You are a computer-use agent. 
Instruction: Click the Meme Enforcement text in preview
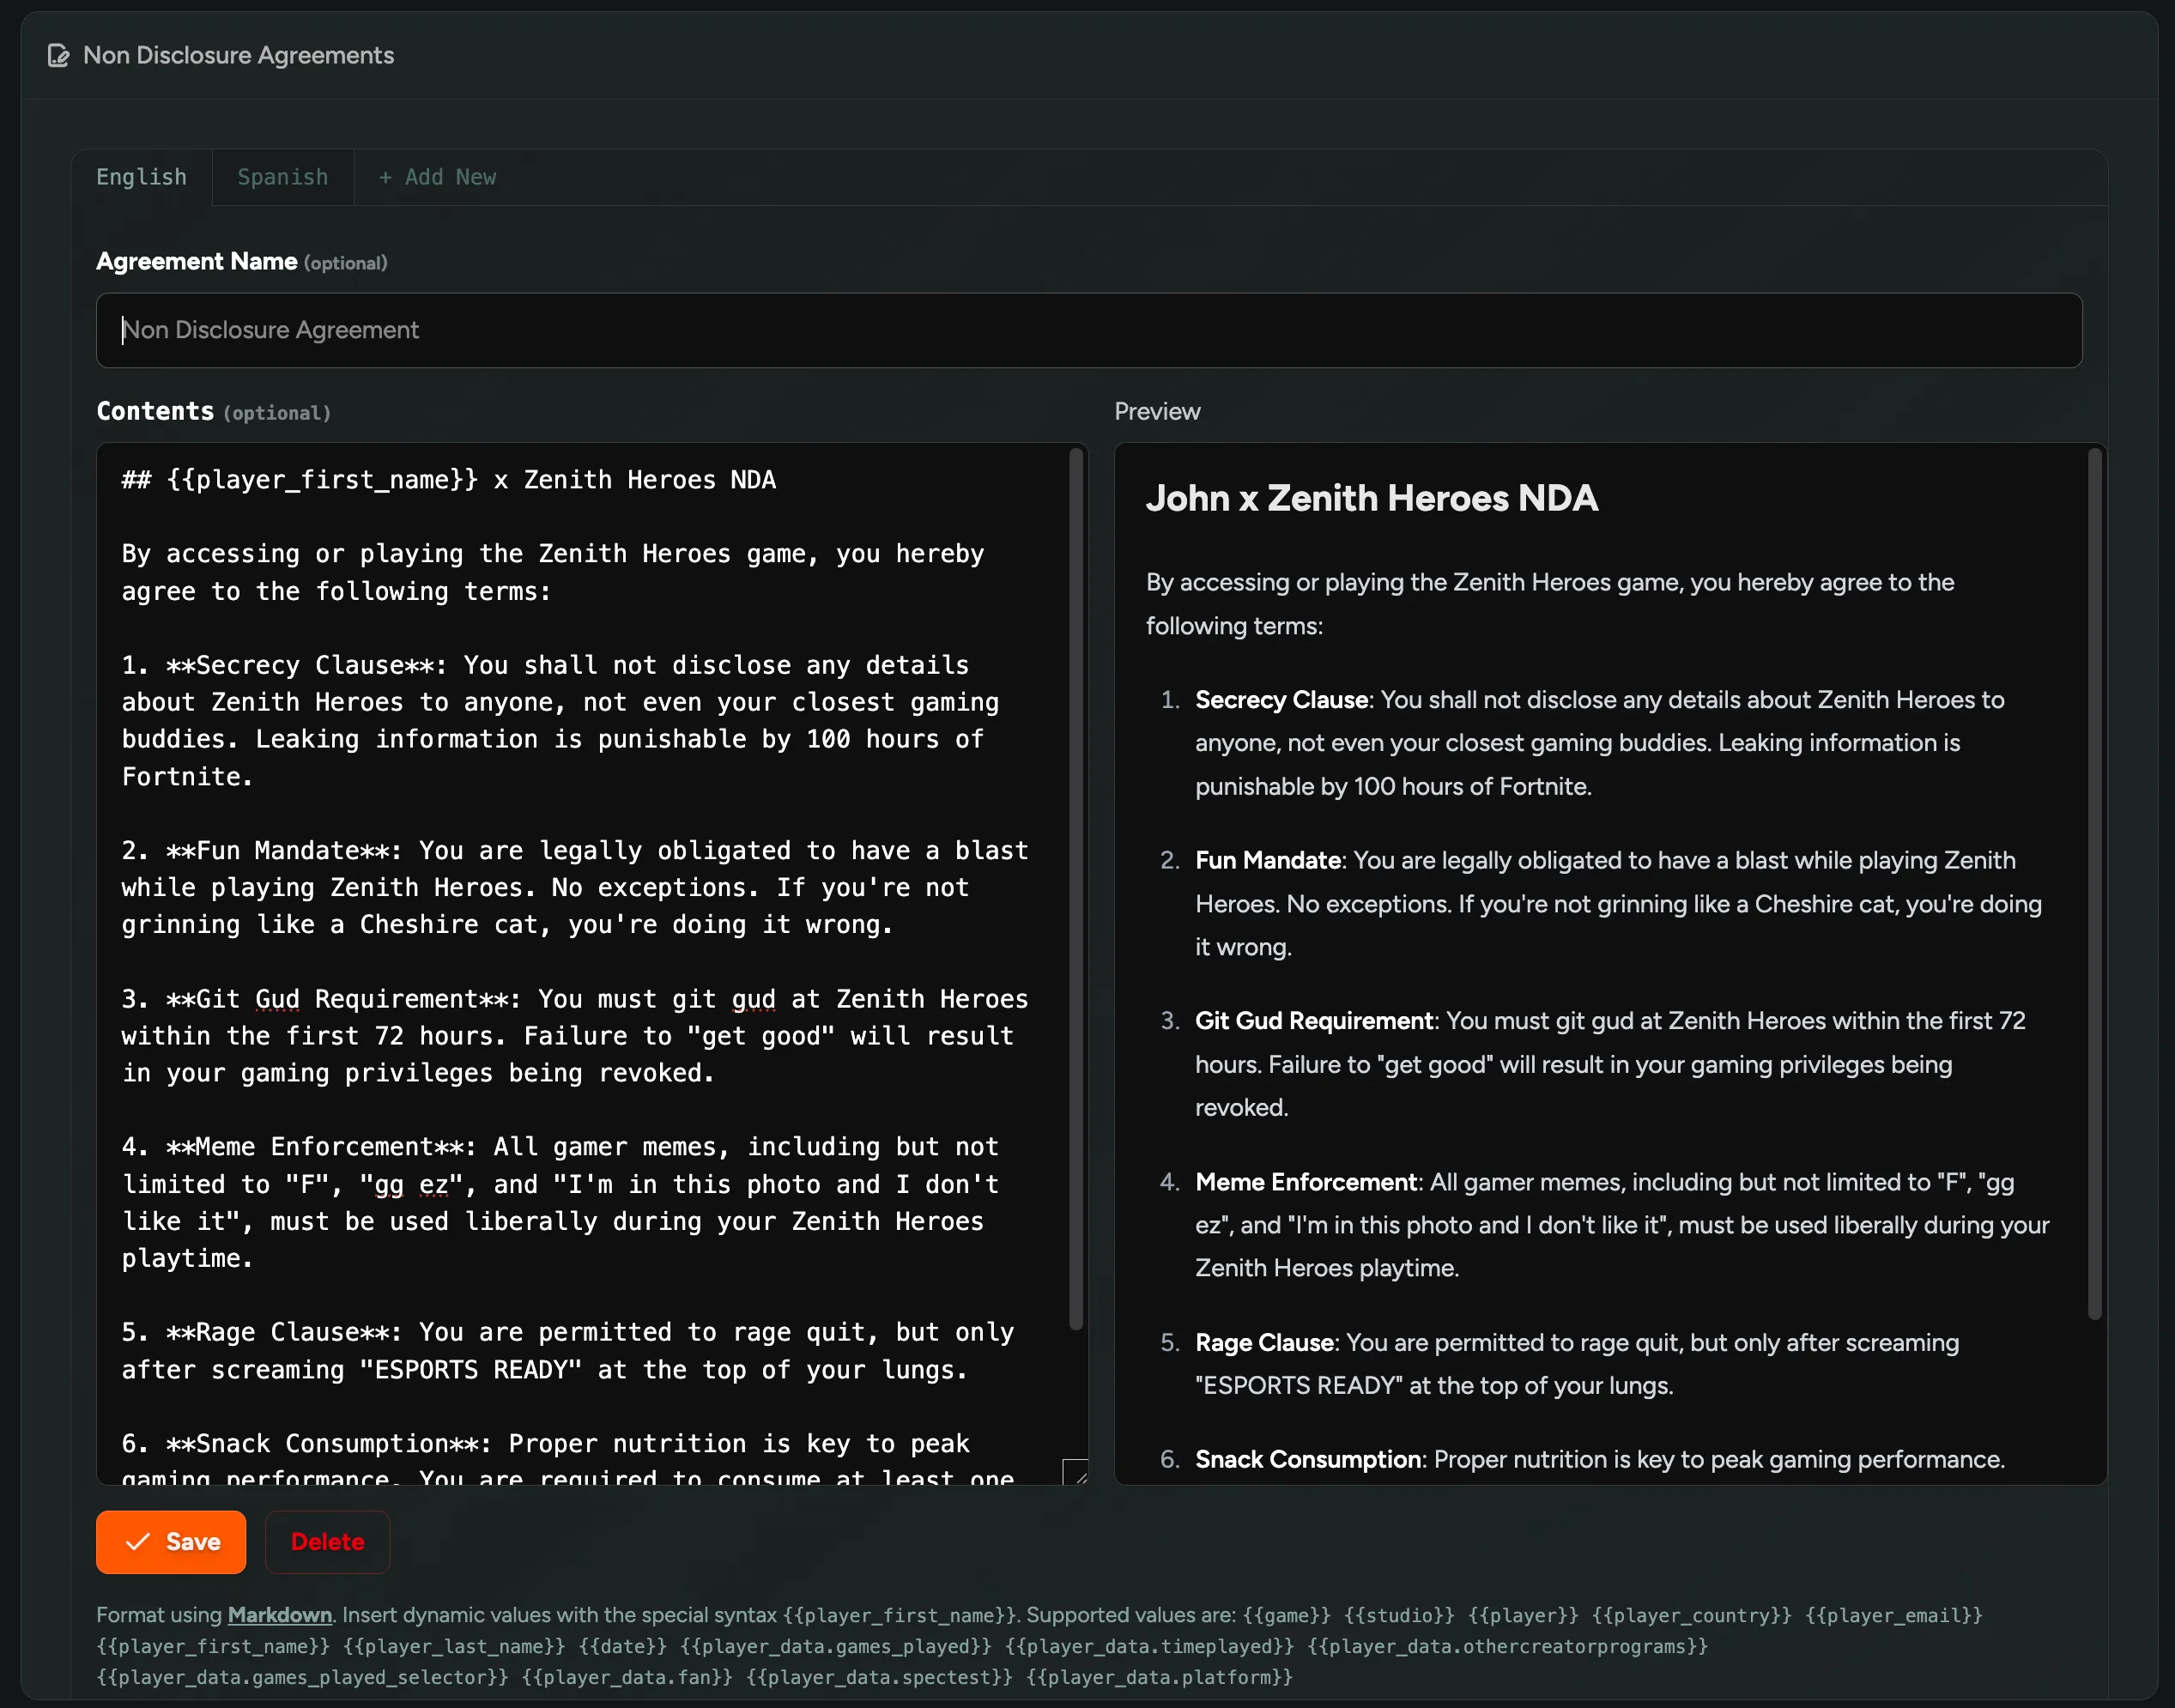point(1306,1182)
